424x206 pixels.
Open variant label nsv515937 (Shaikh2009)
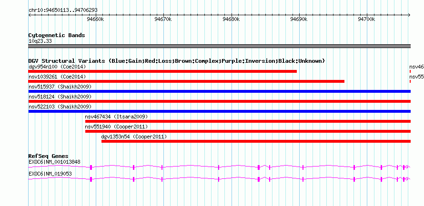pyautogui.click(x=60, y=87)
